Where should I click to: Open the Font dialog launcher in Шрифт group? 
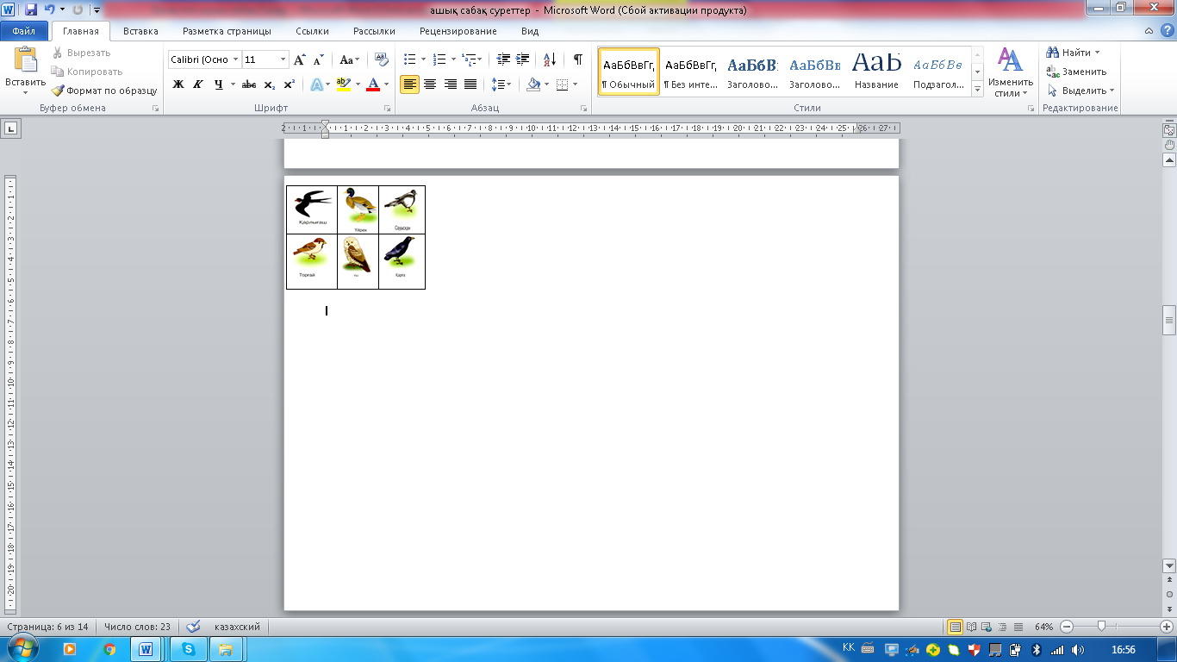tap(388, 109)
